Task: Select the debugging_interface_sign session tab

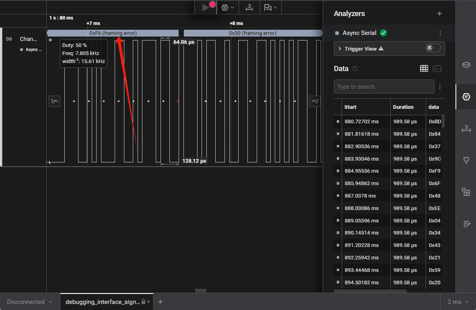Action: (x=103, y=302)
